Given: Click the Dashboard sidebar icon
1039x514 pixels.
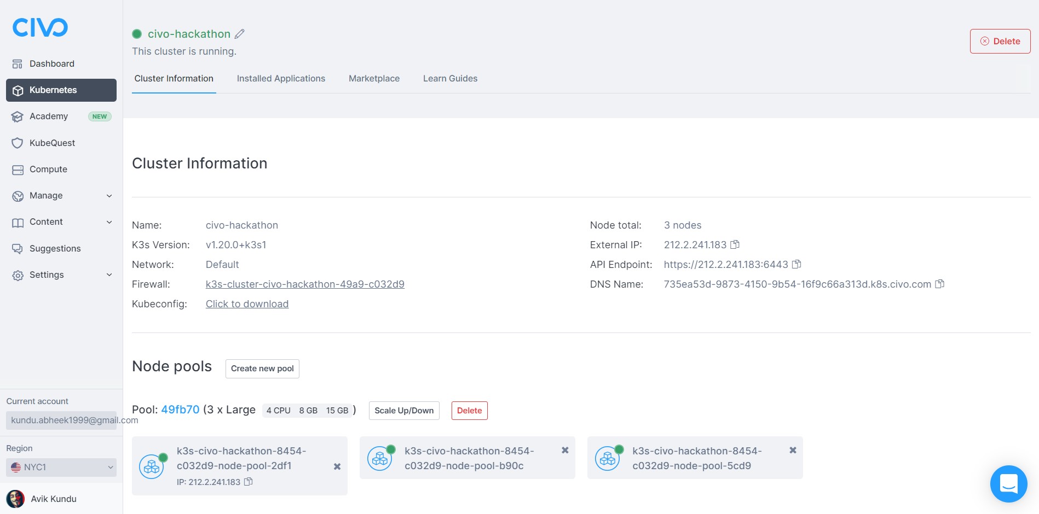Looking at the screenshot, I should (x=18, y=64).
